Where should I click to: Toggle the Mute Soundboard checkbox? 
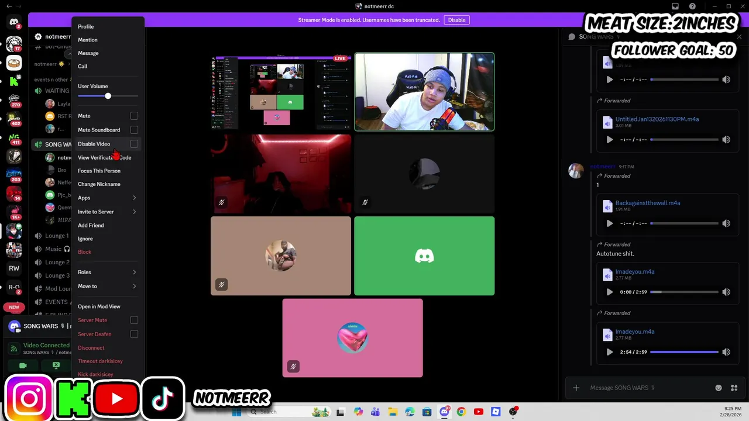pos(134,130)
